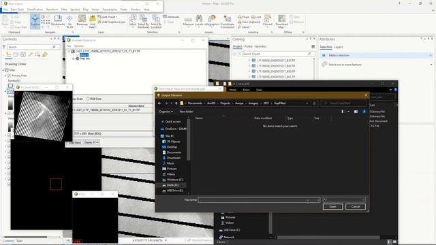436x245 pixels.
Task: Switch Contents to List By Editing
Action: click(x=30, y=54)
